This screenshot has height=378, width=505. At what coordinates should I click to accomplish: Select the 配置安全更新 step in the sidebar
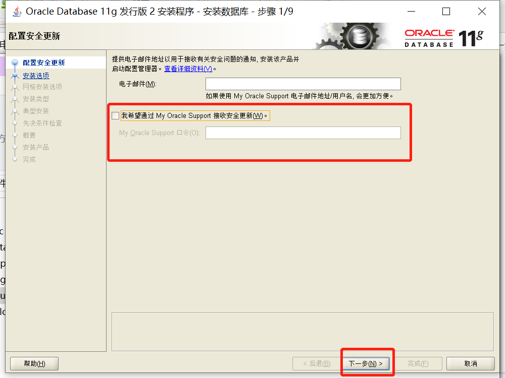tap(44, 62)
